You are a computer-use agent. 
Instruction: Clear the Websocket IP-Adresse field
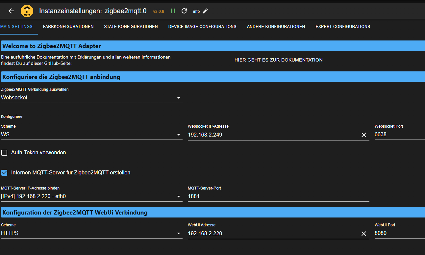363,135
